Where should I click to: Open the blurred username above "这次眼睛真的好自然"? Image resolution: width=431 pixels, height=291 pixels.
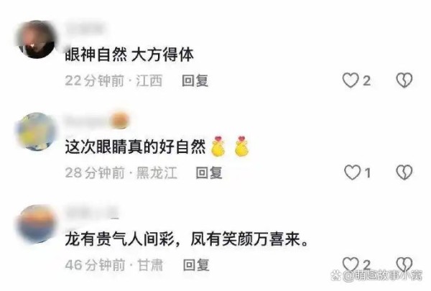click(96, 120)
